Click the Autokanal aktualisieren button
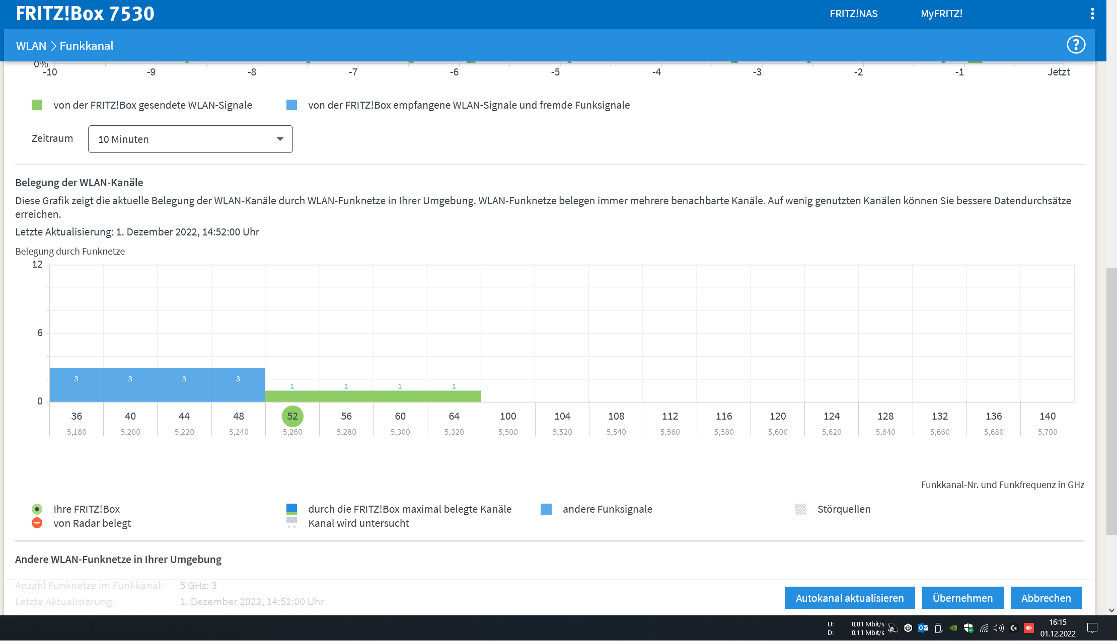 (x=849, y=598)
